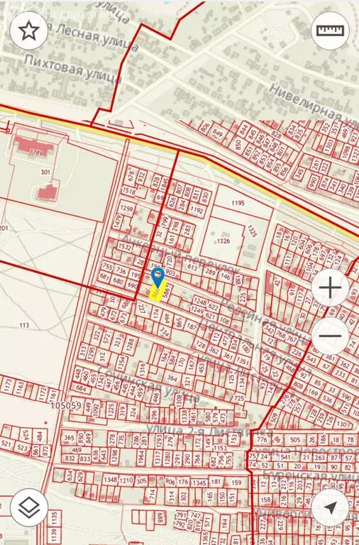Select parcel 1351
359x545 pixels.
(242, 361)
